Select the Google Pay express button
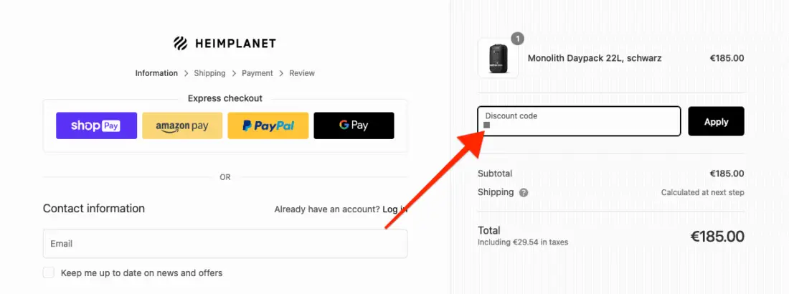 click(354, 125)
